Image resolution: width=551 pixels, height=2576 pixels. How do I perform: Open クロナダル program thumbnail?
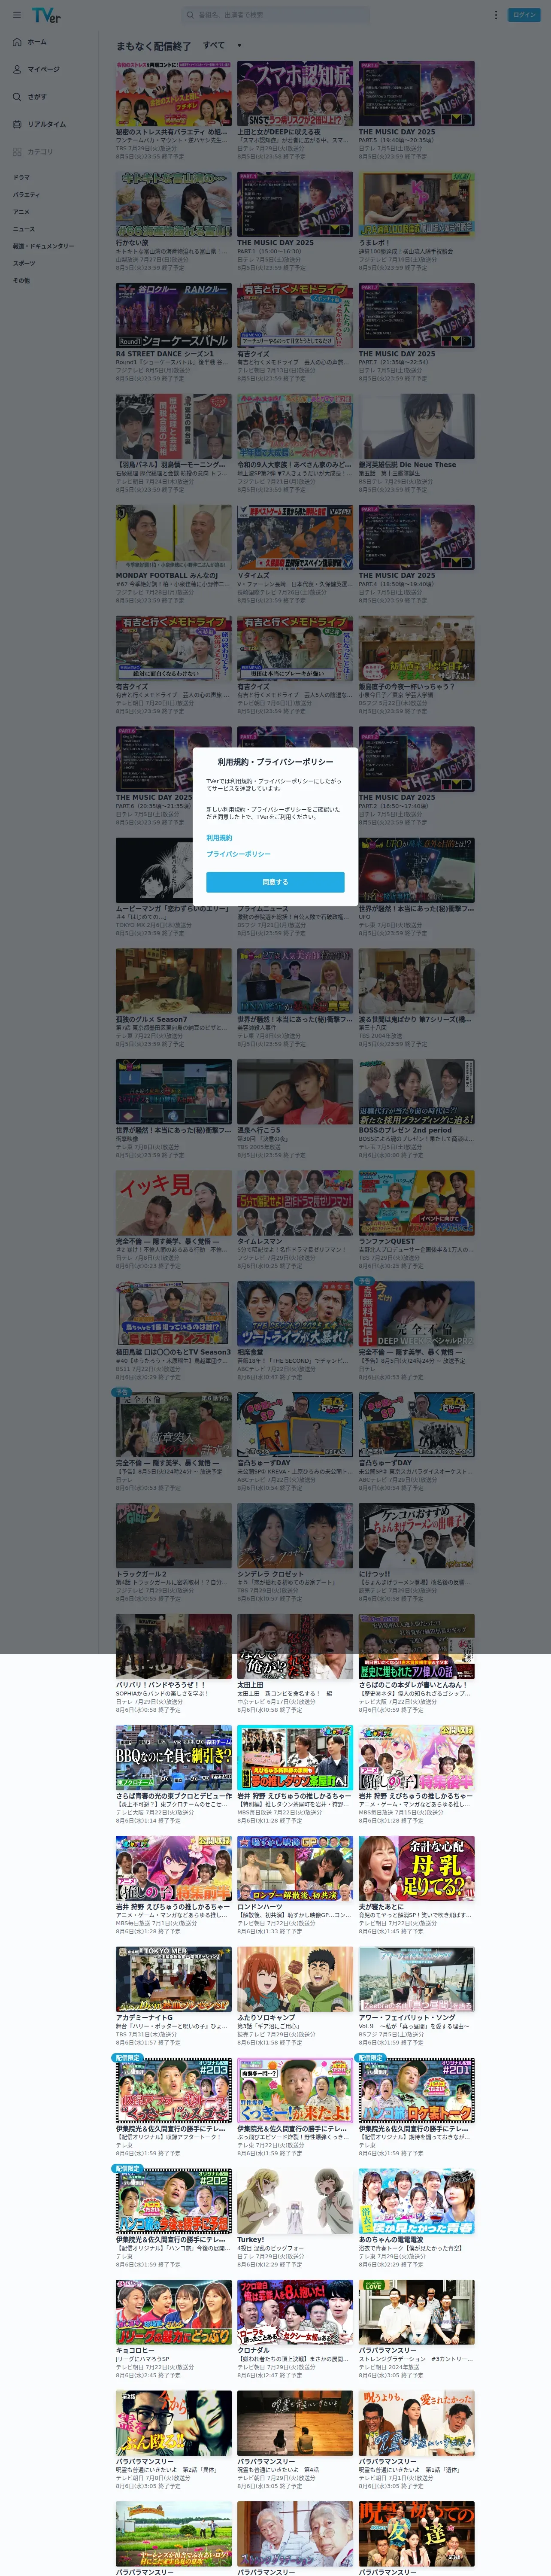coord(295,2313)
